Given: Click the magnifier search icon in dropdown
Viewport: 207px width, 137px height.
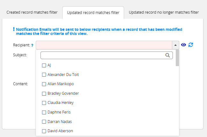Looking at the screenshot, I should (167, 55).
